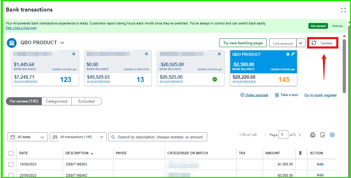Click the TAX column header
Image resolution: width=351 pixels, height=178 pixels.
[242, 153]
